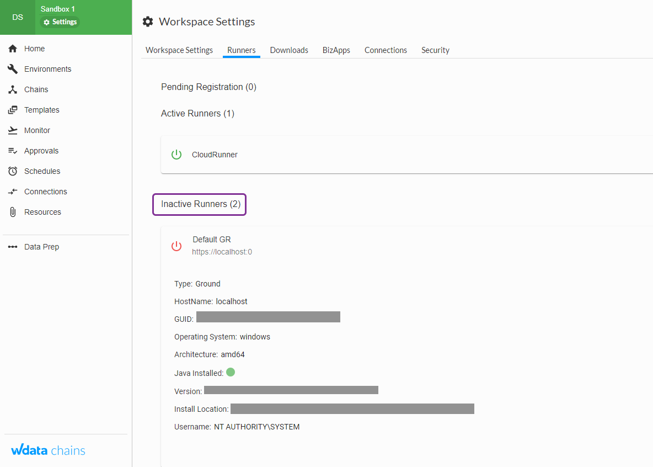The height and width of the screenshot is (467, 653).
Task: Click the DS workspace avatar
Action: pos(18,17)
